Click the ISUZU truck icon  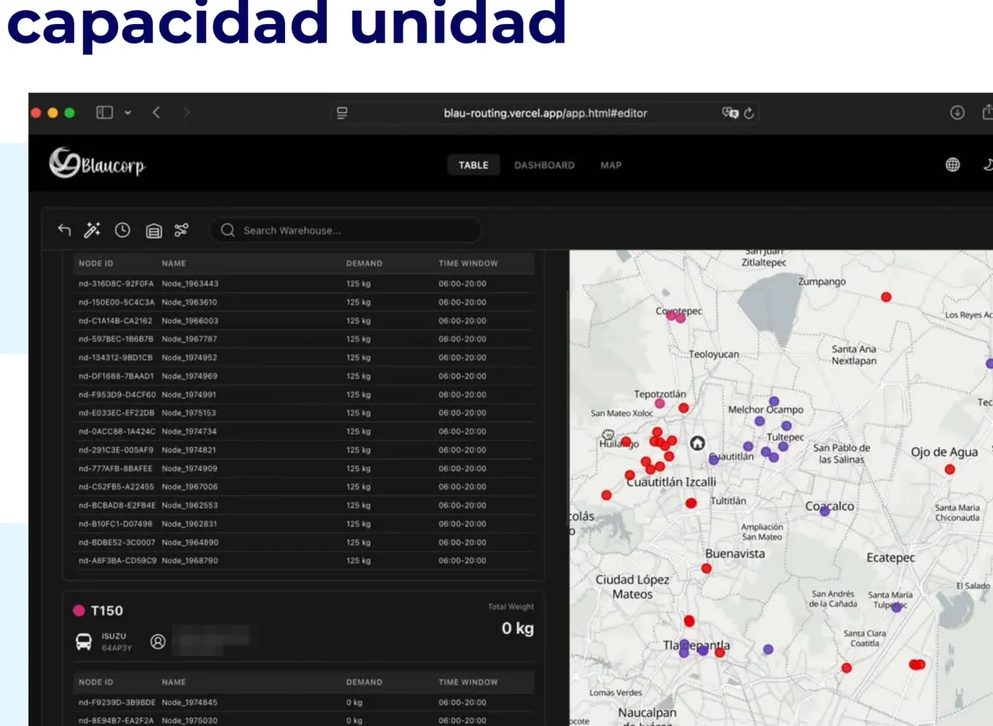coord(84,642)
